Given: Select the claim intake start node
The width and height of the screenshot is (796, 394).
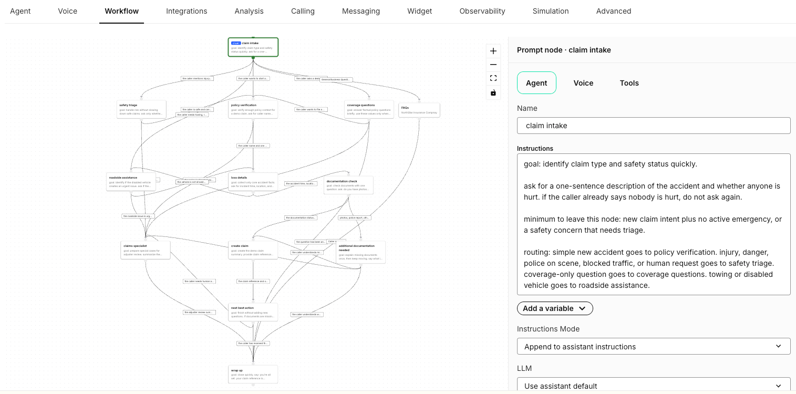Looking at the screenshot, I should (x=253, y=47).
